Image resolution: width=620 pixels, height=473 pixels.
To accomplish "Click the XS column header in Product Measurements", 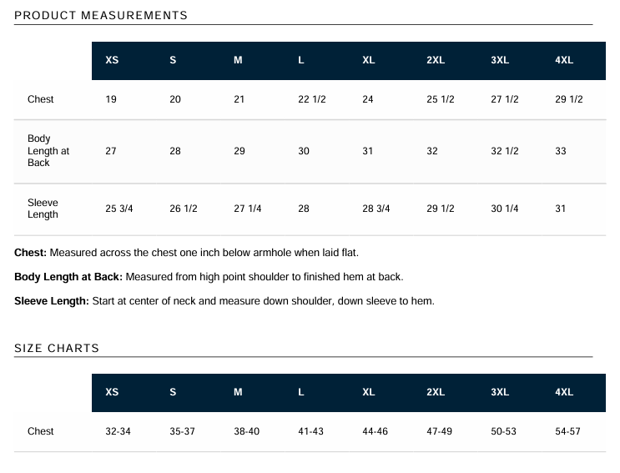I will click(x=112, y=61).
